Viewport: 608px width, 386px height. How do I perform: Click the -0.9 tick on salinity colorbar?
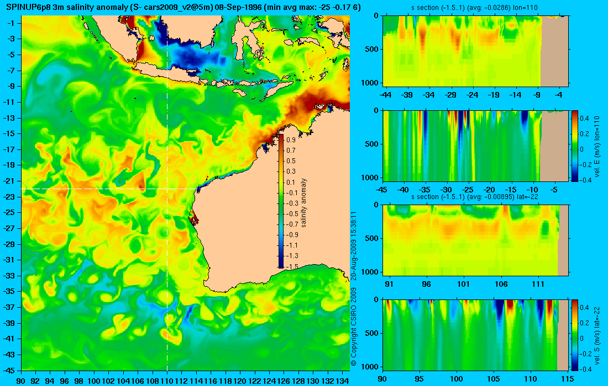[x=292, y=235]
